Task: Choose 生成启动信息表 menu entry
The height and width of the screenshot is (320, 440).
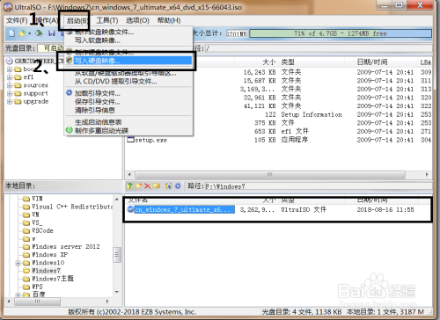Action: pos(128,122)
